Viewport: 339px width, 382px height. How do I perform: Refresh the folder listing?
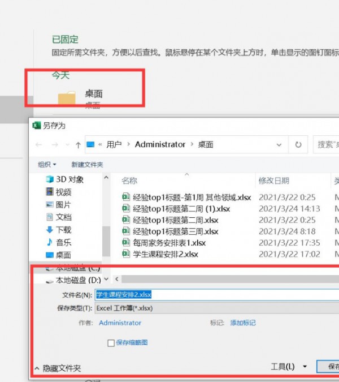coord(298,145)
